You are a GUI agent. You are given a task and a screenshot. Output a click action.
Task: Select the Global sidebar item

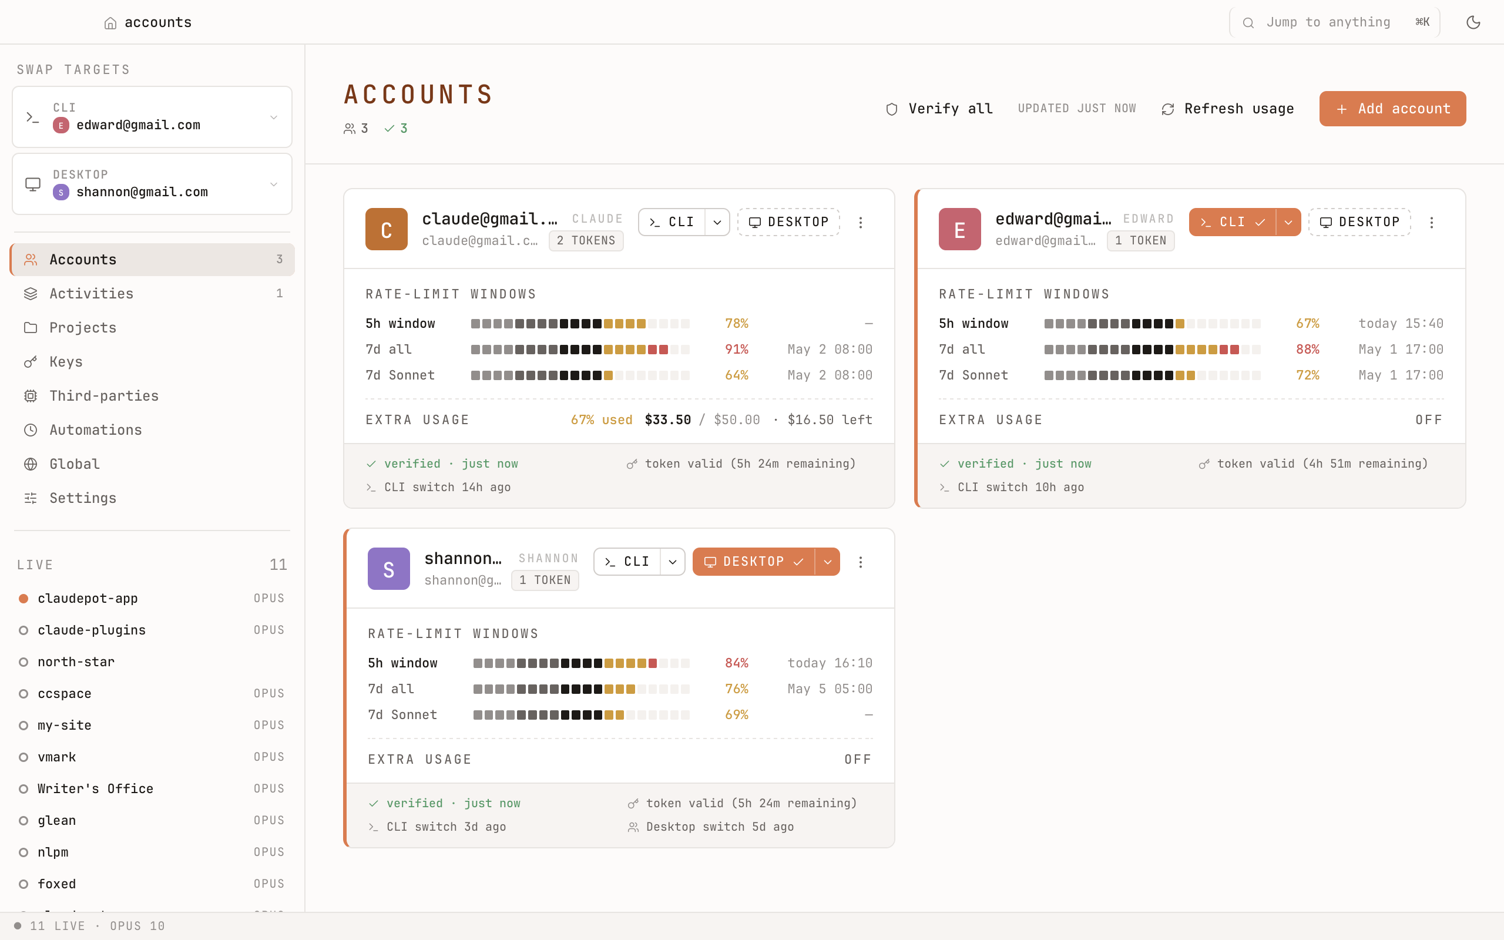coord(74,464)
